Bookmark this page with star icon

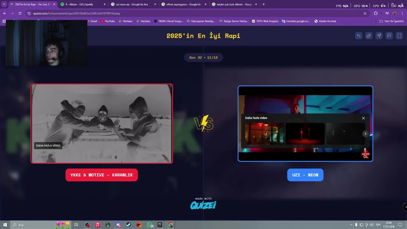(x=365, y=13)
